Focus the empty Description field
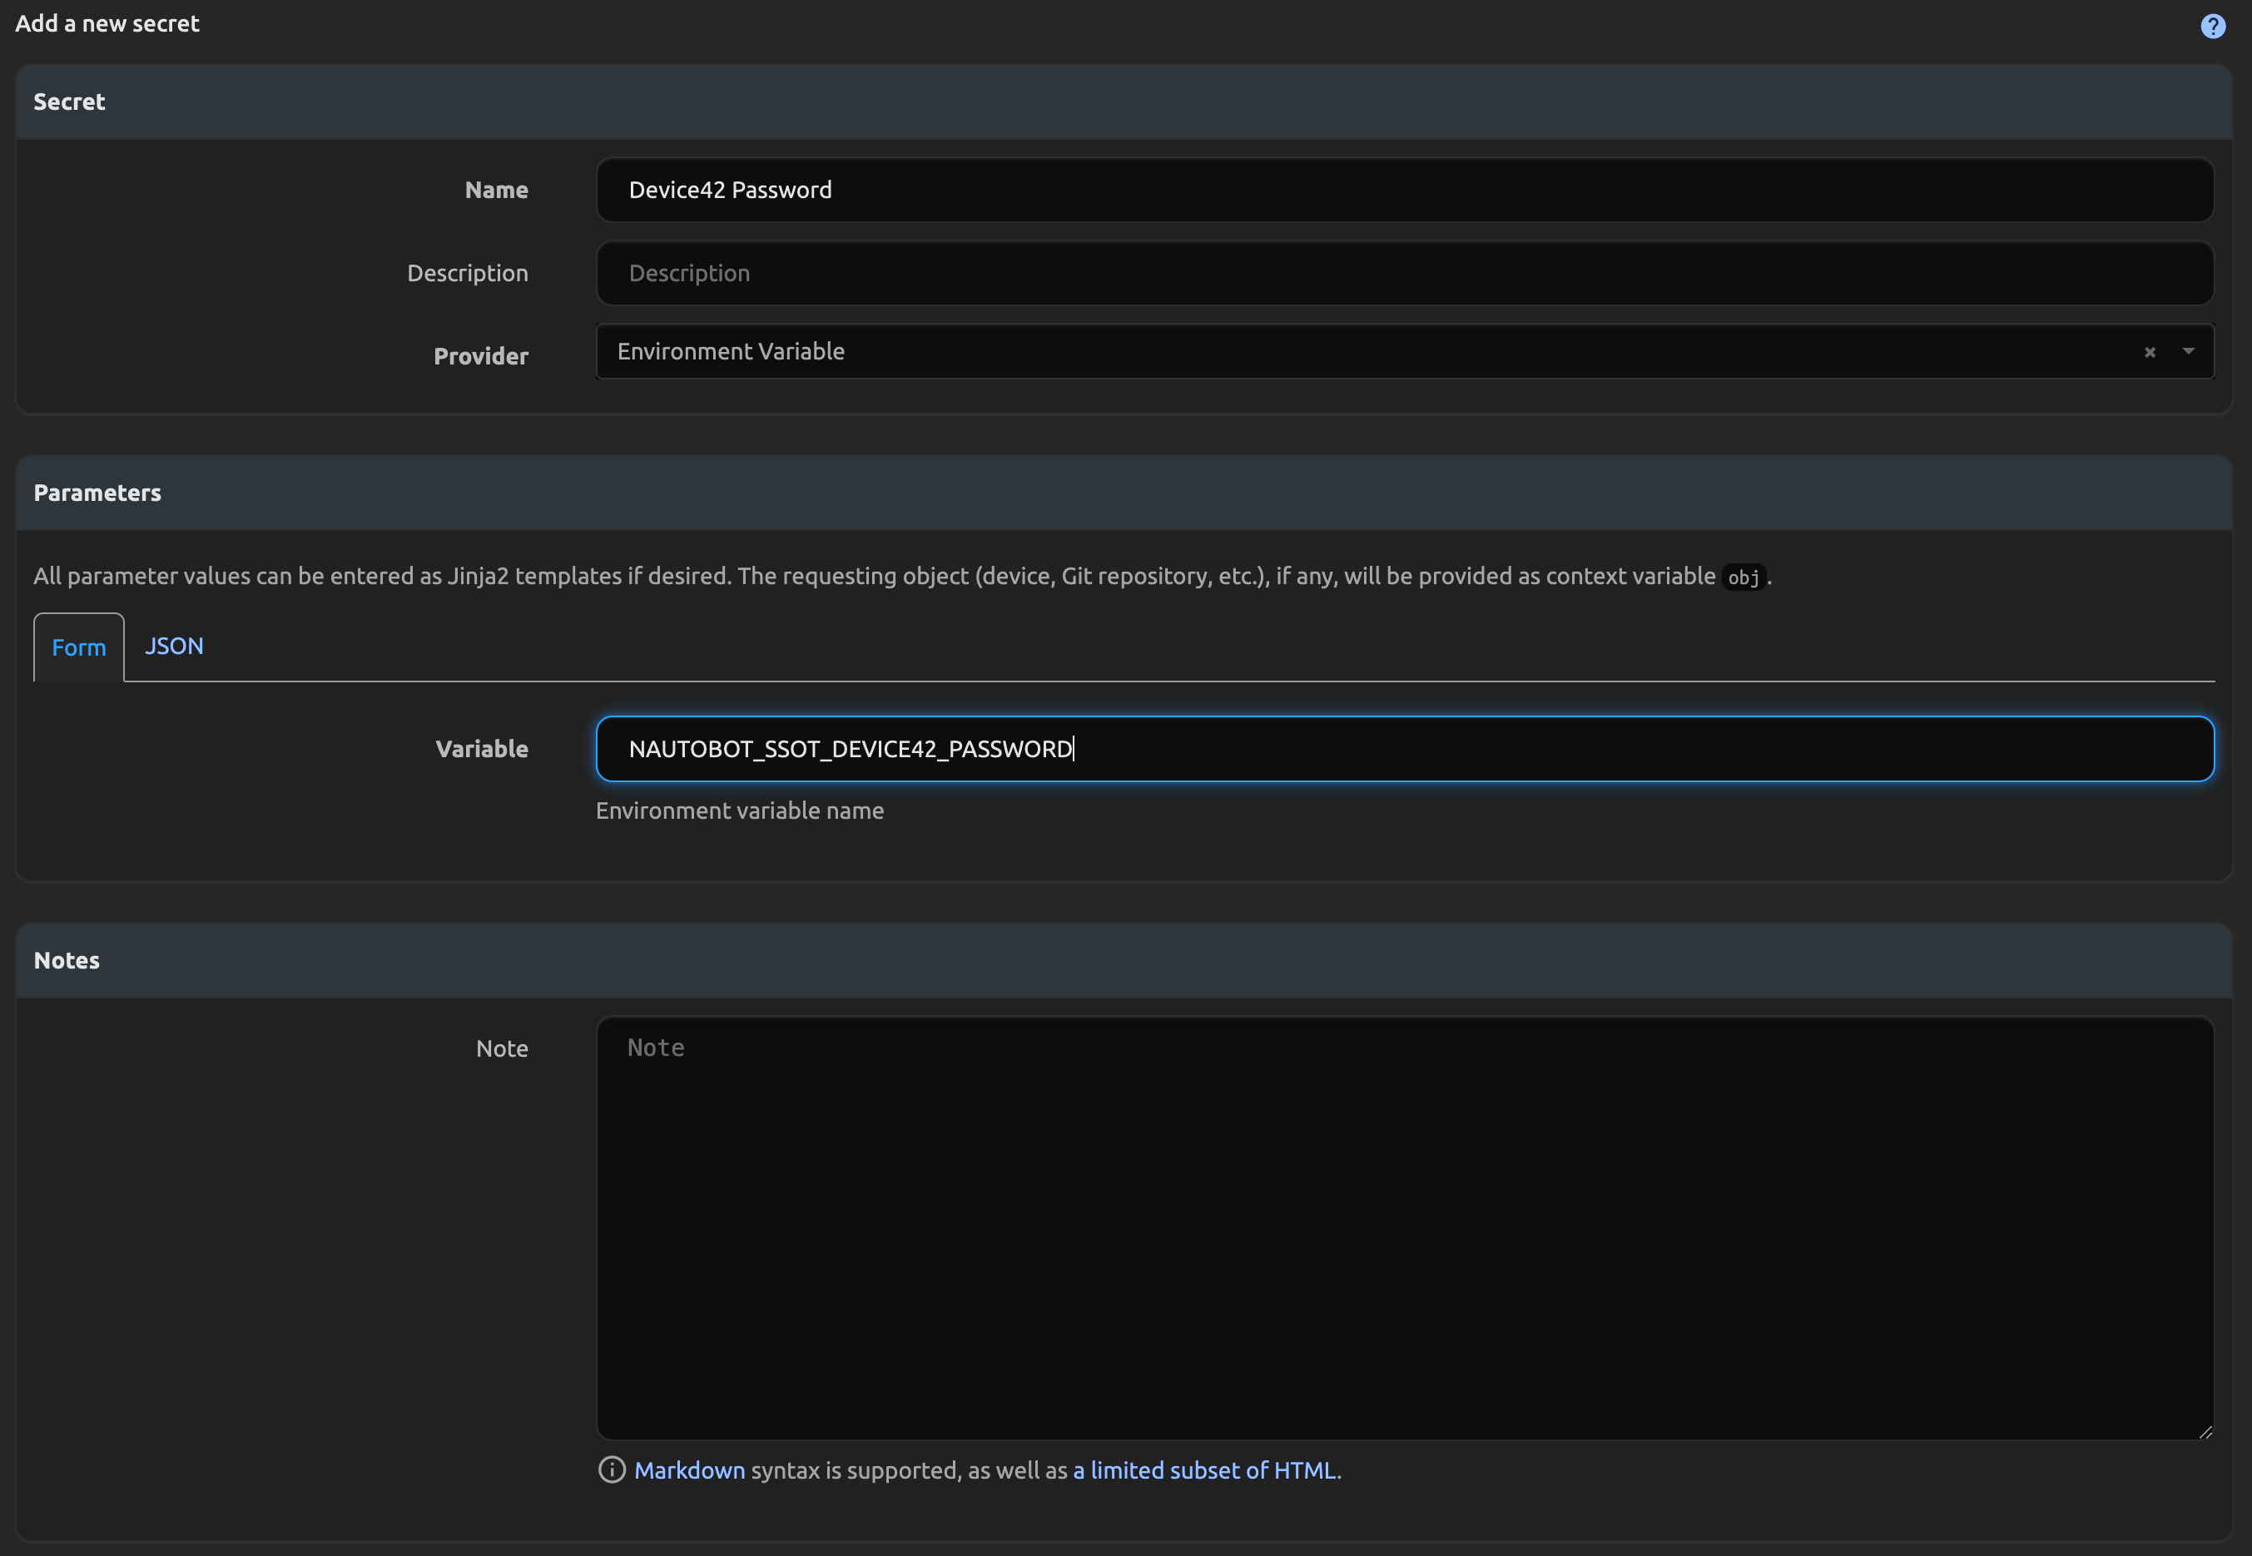Image resolution: width=2252 pixels, height=1556 pixels. click(x=1404, y=273)
